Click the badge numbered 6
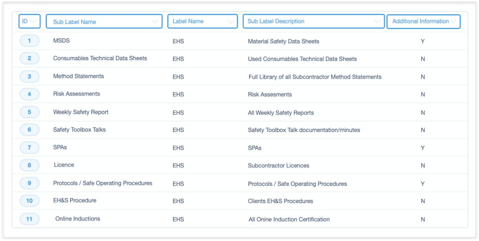Image resolution: width=479 pixels, height=241 pixels. [29, 130]
